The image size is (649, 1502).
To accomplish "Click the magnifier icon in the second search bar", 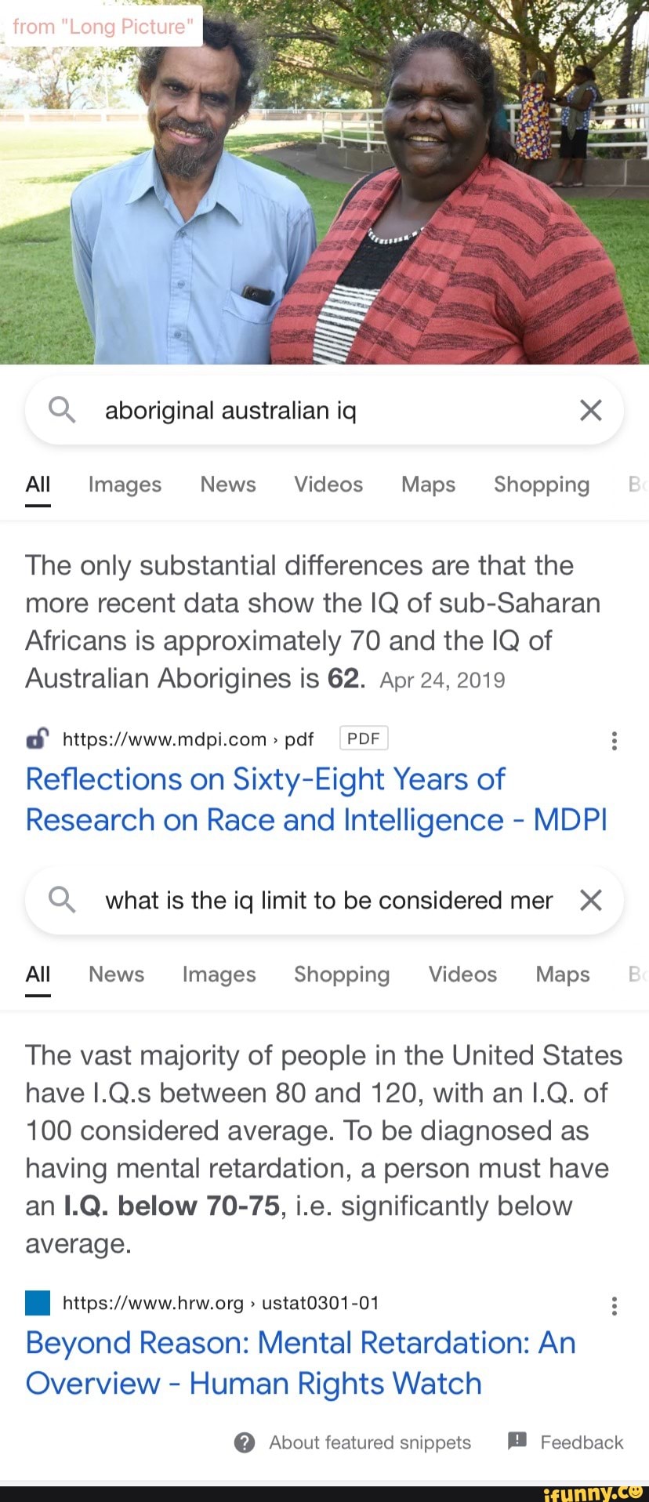I will (62, 899).
